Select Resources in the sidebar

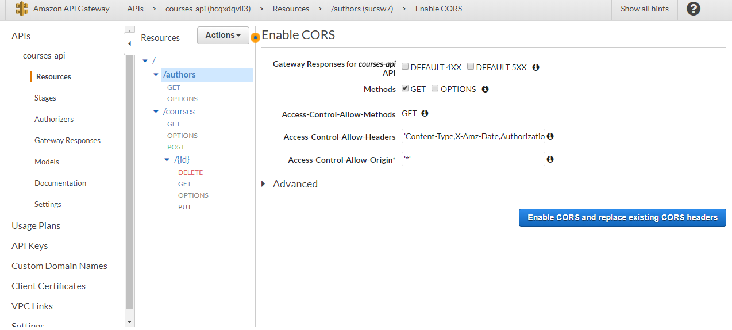[53, 76]
